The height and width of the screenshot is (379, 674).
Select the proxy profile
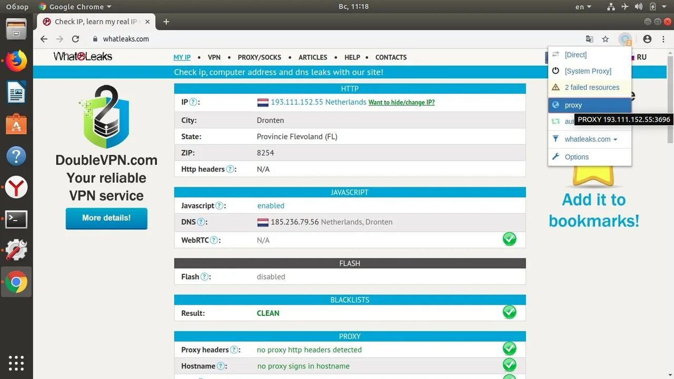(590, 105)
